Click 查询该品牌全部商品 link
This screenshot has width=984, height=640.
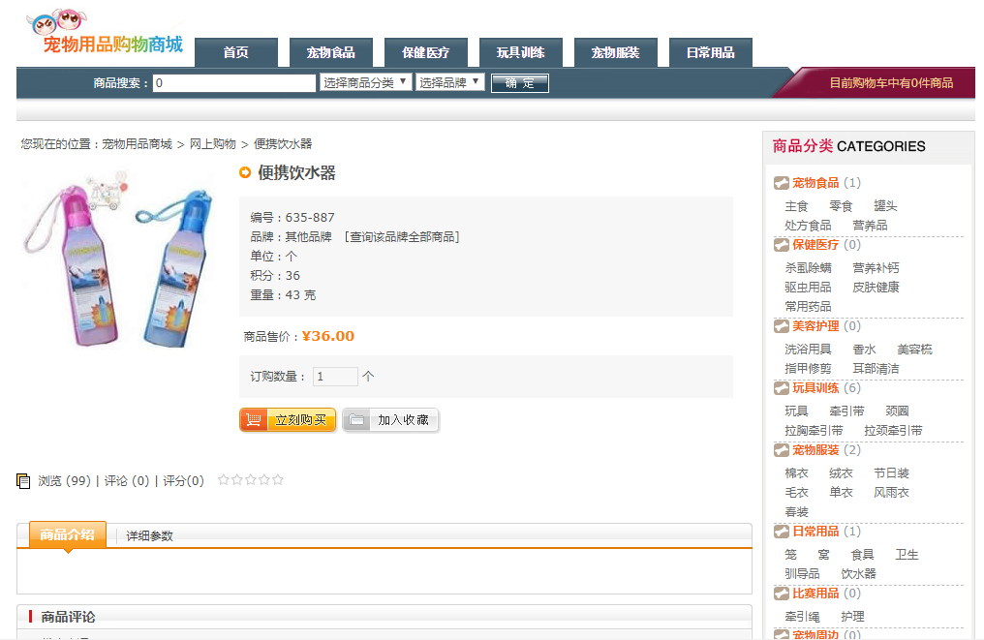tap(402, 237)
